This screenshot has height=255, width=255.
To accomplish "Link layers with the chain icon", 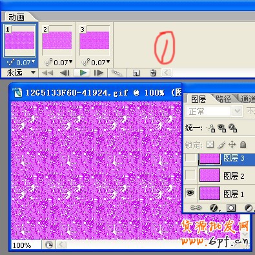I will [x=196, y=208].
